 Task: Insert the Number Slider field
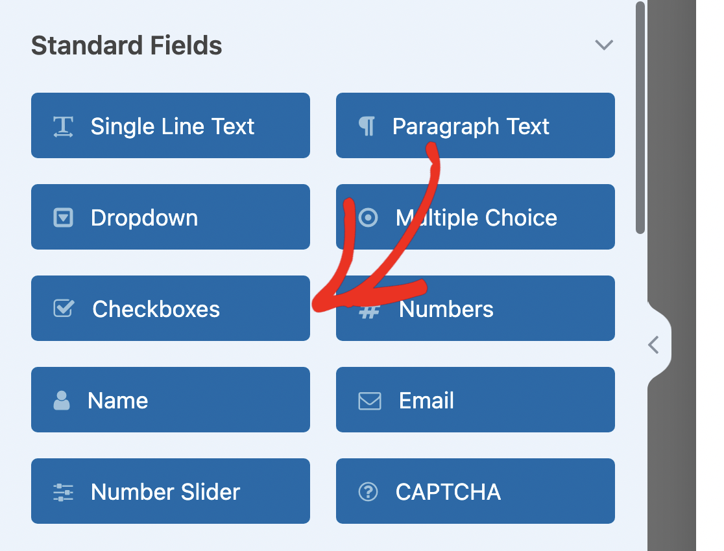171,491
